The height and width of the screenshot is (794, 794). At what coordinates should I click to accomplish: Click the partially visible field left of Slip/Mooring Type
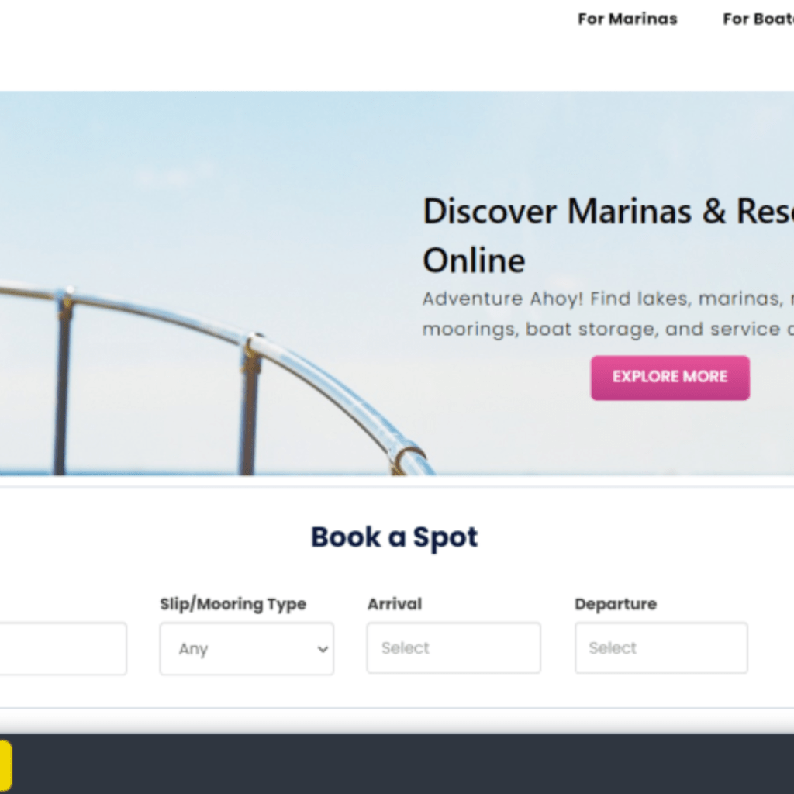tap(62, 648)
